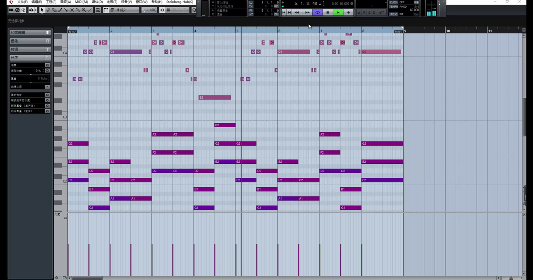This screenshot has width=533, height=280.
Task: Adjust the 重叠 slider
Action: [x=31, y=82]
